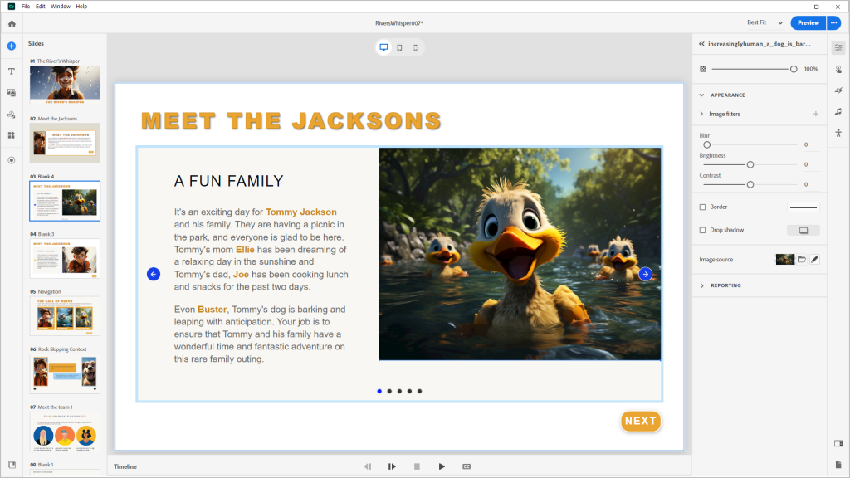Image resolution: width=850 pixels, height=478 pixels.
Task: Open the Accessibility panel icon
Action: [x=838, y=133]
